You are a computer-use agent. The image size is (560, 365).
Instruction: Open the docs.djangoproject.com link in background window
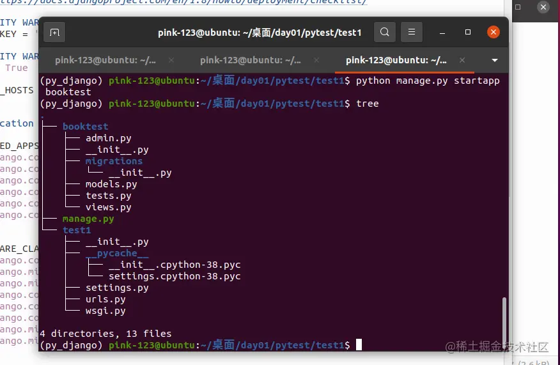click(x=183, y=2)
